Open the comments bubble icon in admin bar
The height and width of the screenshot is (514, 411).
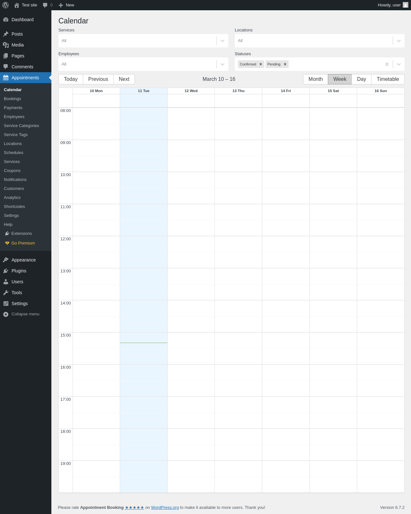45,5
